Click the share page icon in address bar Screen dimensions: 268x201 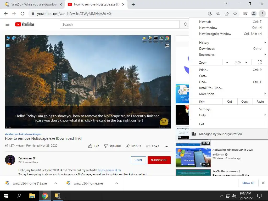tap(227, 14)
